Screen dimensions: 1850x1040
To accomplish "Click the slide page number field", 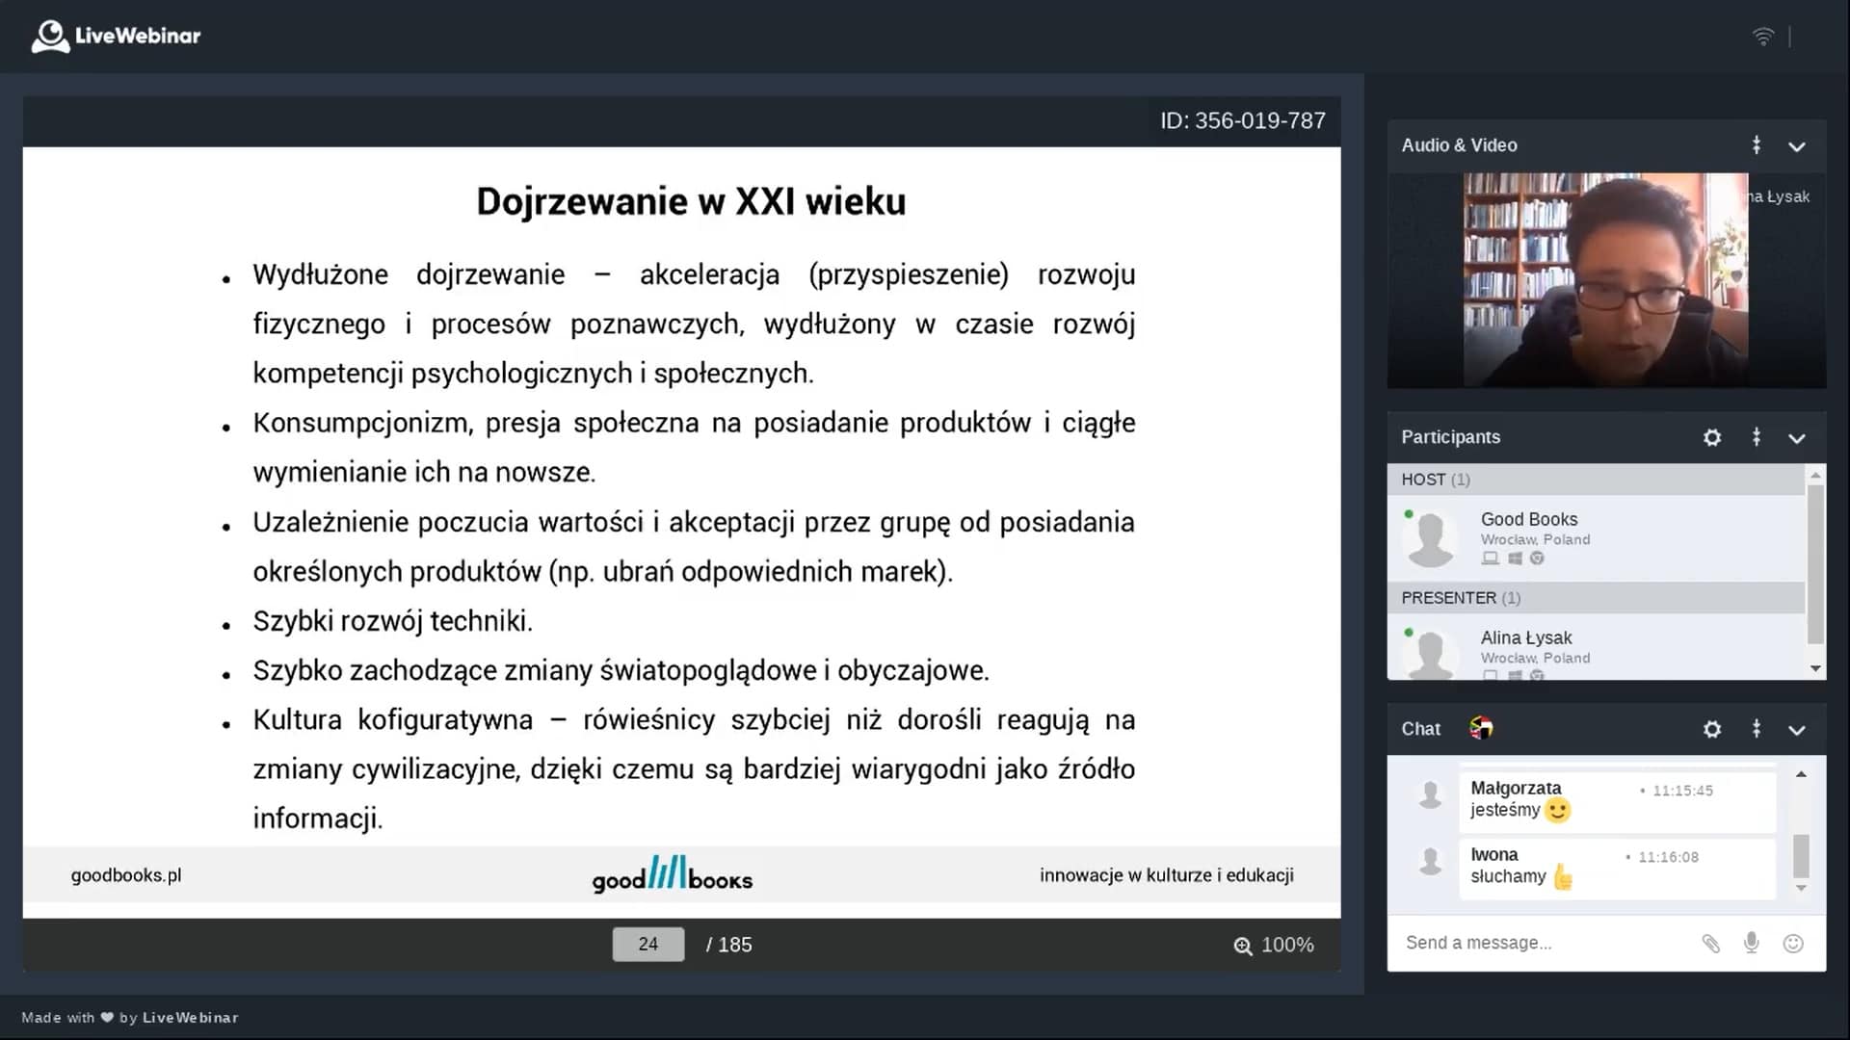I will click(647, 945).
